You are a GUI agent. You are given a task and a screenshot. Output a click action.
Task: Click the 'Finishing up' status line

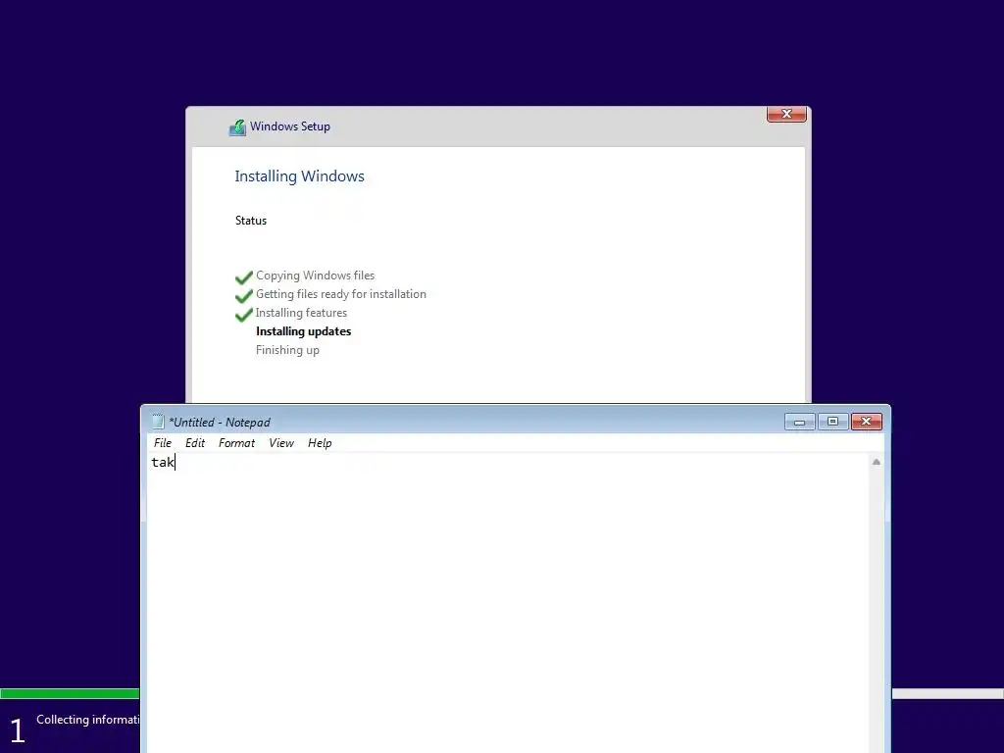(287, 350)
